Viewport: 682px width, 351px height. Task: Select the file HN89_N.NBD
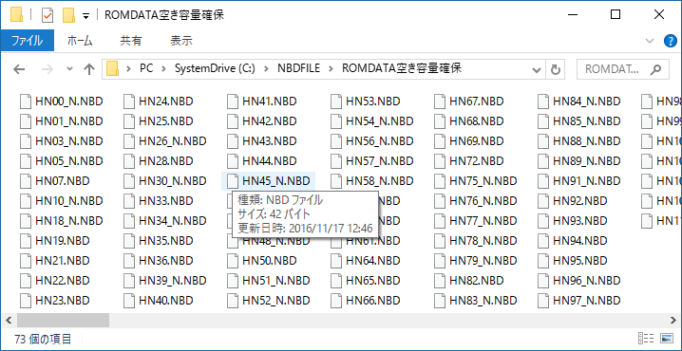pos(579,161)
